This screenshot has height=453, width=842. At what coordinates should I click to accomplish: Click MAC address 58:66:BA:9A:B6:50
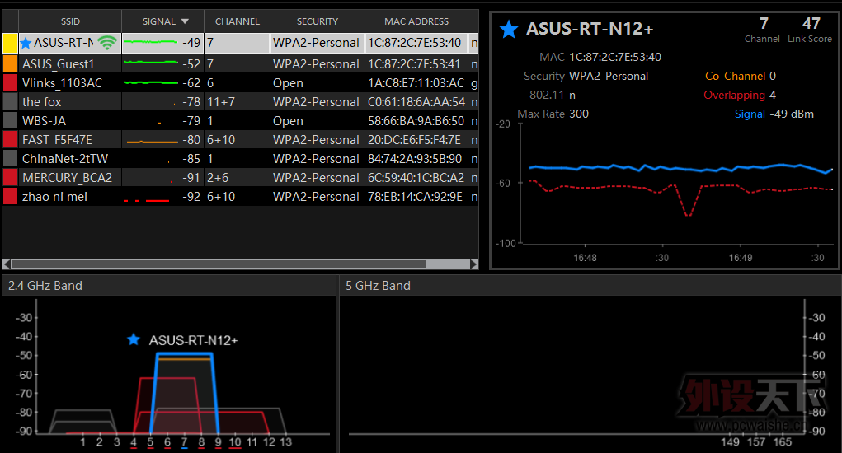(416, 120)
